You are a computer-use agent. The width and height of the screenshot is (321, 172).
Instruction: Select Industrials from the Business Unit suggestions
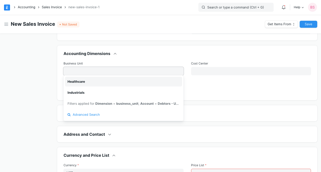(x=76, y=92)
